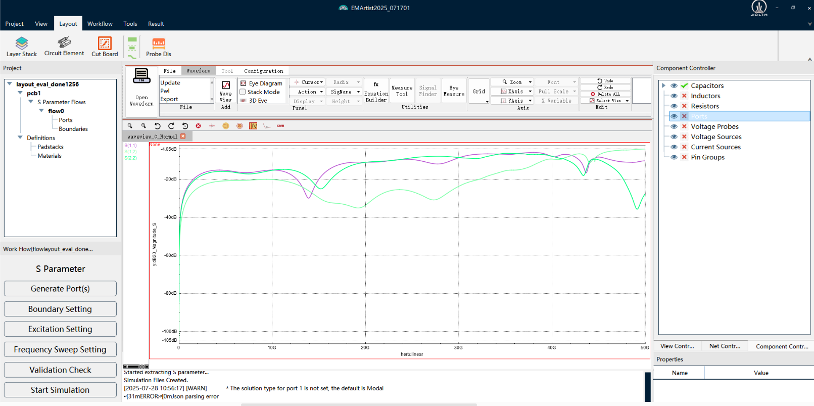
Task: Open the Select View dropdown
Action: (x=605, y=101)
